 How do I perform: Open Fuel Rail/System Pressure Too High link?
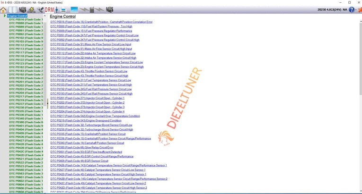(91, 26)
